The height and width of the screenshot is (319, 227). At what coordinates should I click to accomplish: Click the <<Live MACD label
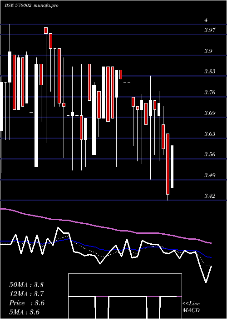pyautogui.click(x=191, y=307)
